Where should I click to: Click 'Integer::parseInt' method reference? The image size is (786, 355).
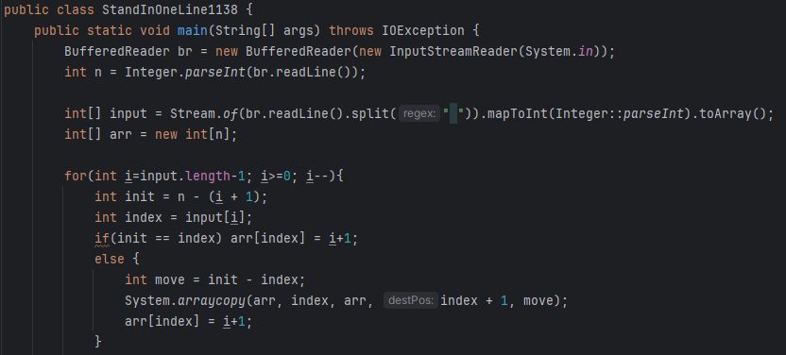(x=620, y=113)
